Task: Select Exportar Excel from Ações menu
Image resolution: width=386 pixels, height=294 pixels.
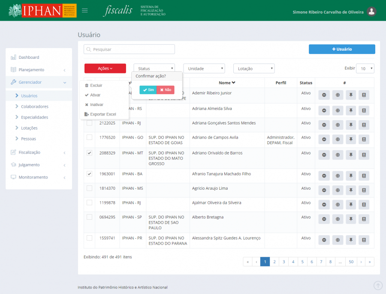Action: pos(103,114)
